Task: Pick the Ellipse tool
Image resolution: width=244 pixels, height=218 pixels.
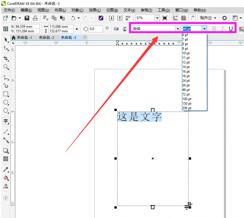Action: 6,102
